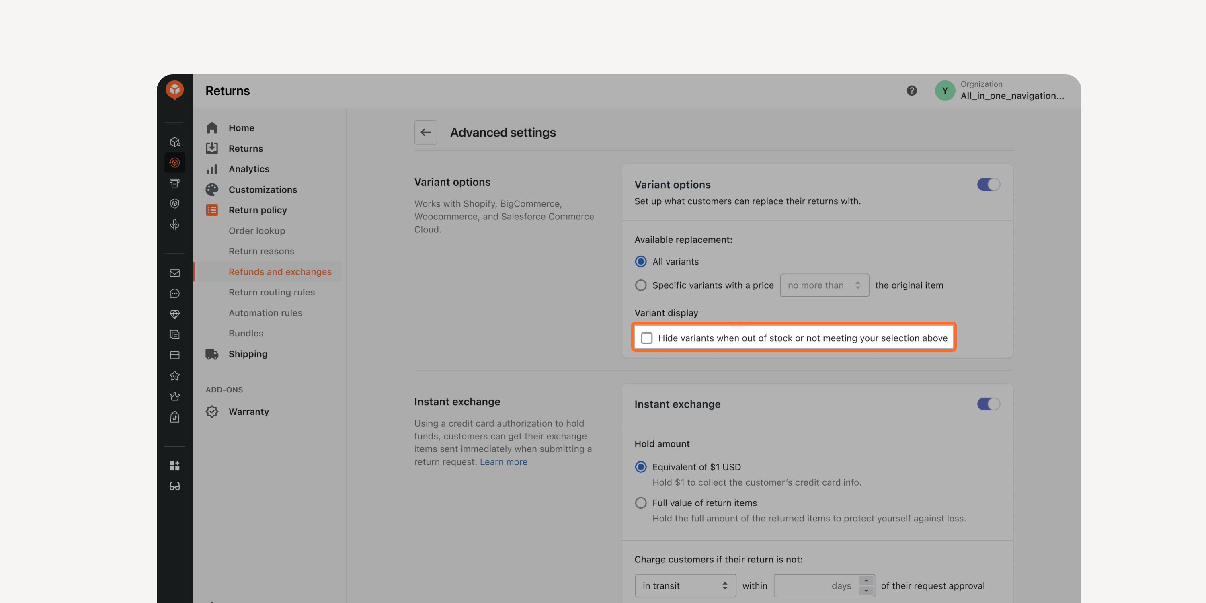This screenshot has height=603, width=1206.
Task: Check Hide variants when out of stock
Action: click(646, 338)
